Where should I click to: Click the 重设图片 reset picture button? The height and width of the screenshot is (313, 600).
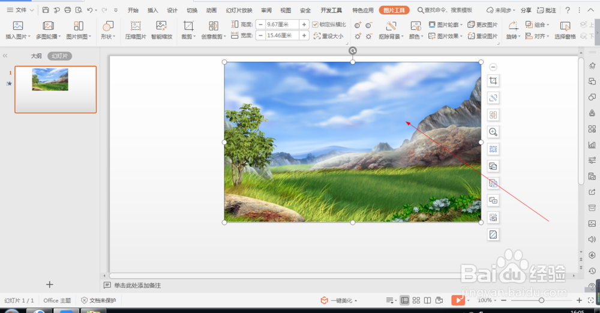pyautogui.click(x=482, y=37)
